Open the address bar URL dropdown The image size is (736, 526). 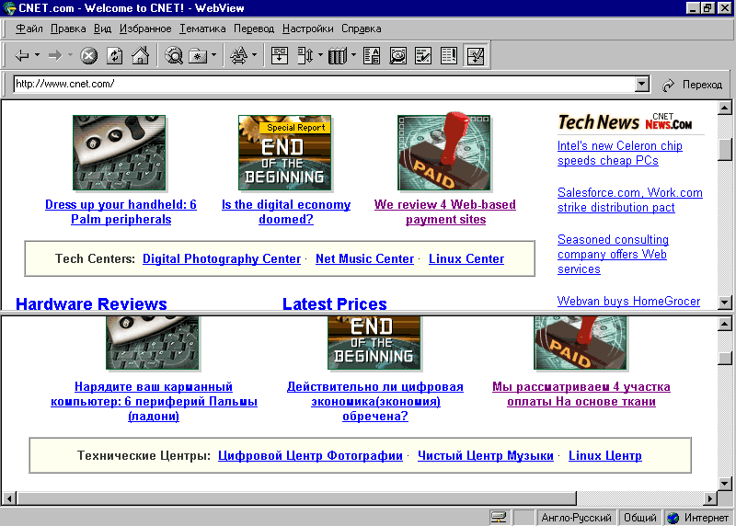(641, 85)
